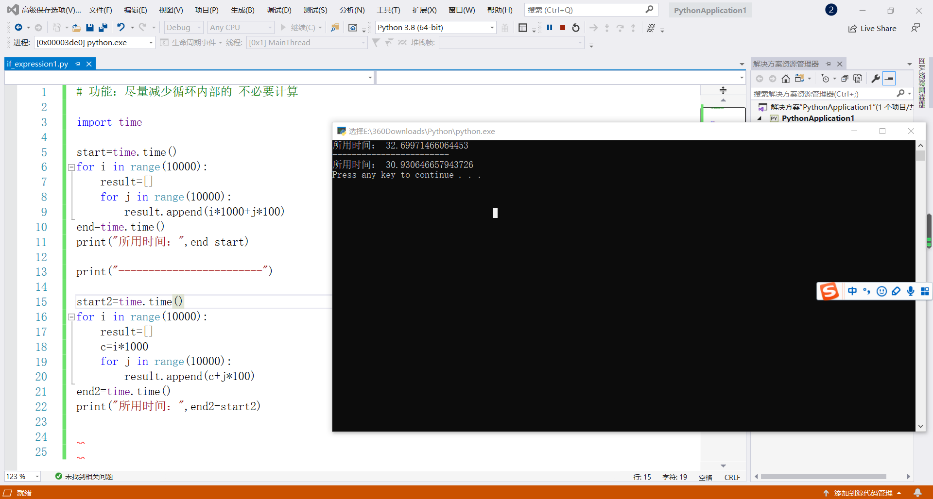Click the undo arrow icon
The image size is (933, 499).
pyautogui.click(x=121, y=28)
